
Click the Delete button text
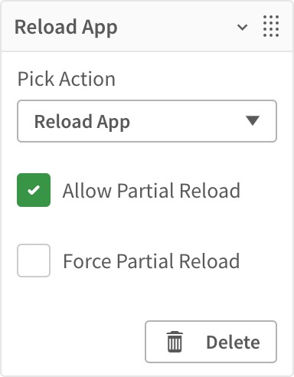(x=233, y=343)
